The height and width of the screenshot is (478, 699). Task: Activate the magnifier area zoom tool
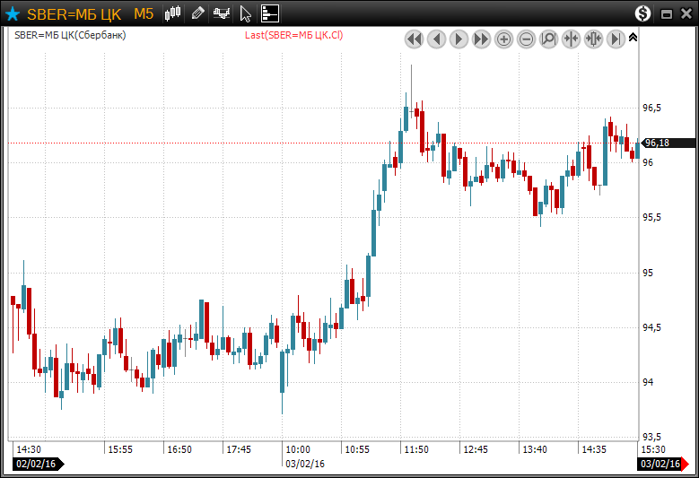pos(548,39)
